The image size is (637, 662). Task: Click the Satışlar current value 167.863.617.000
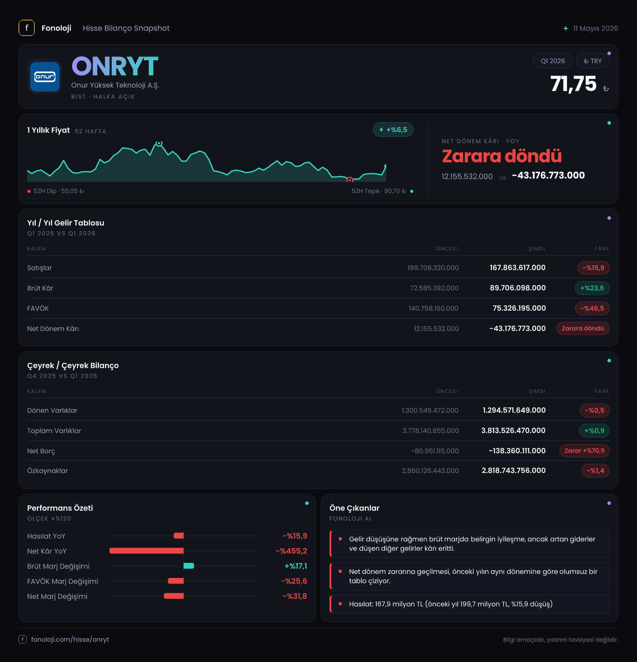coord(518,268)
